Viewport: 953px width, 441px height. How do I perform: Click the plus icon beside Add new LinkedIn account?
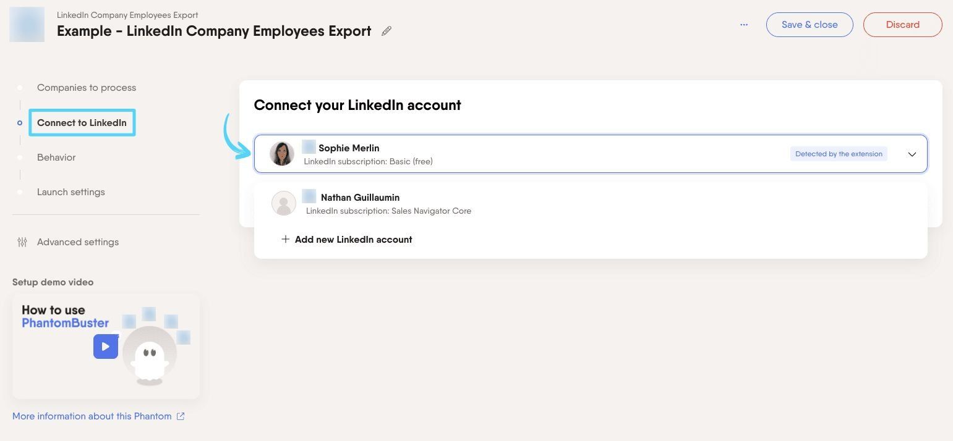285,239
